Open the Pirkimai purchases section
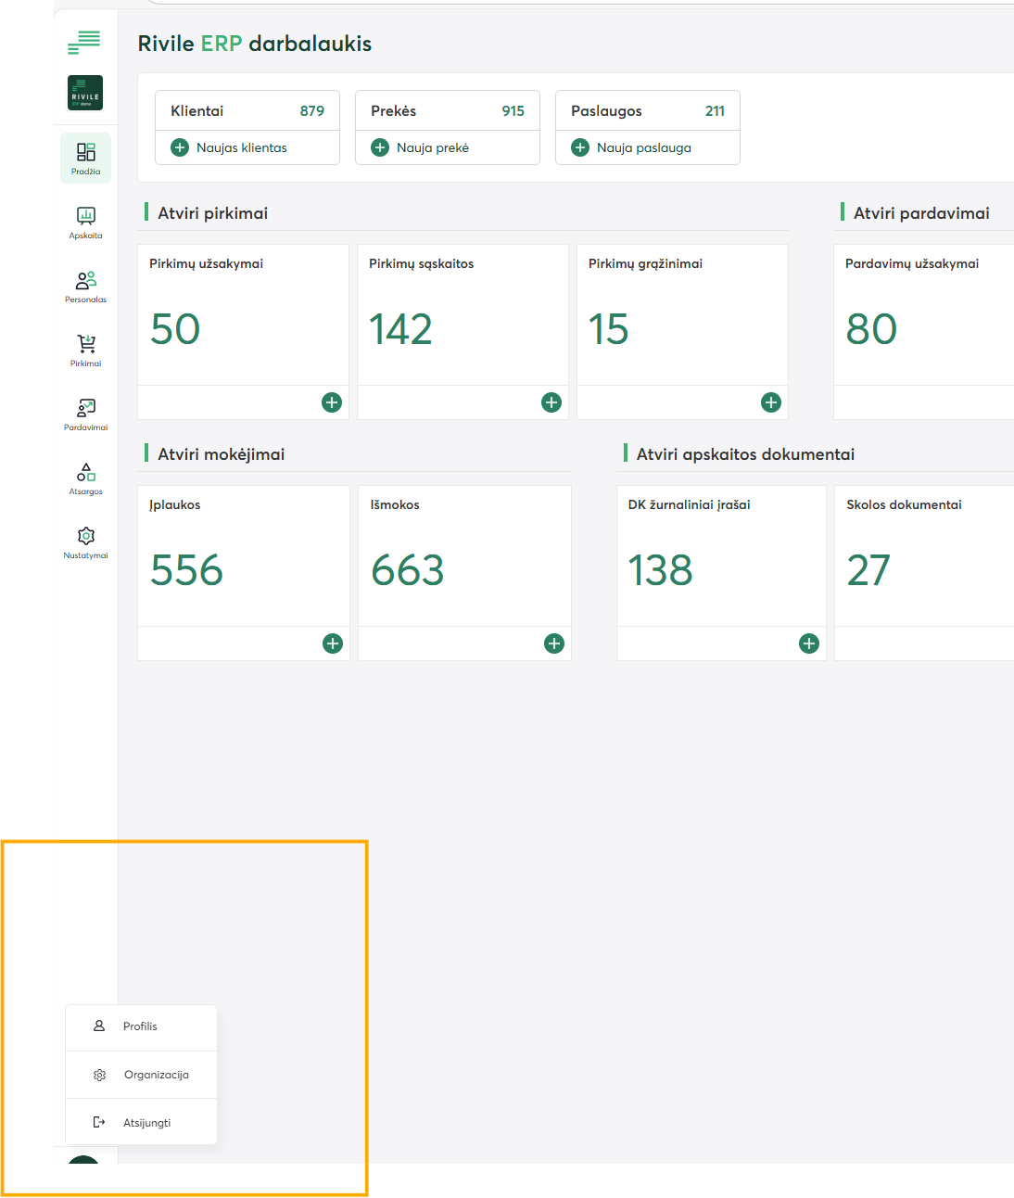Image resolution: width=1014 pixels, height=1198 pixels. (85, 350)
